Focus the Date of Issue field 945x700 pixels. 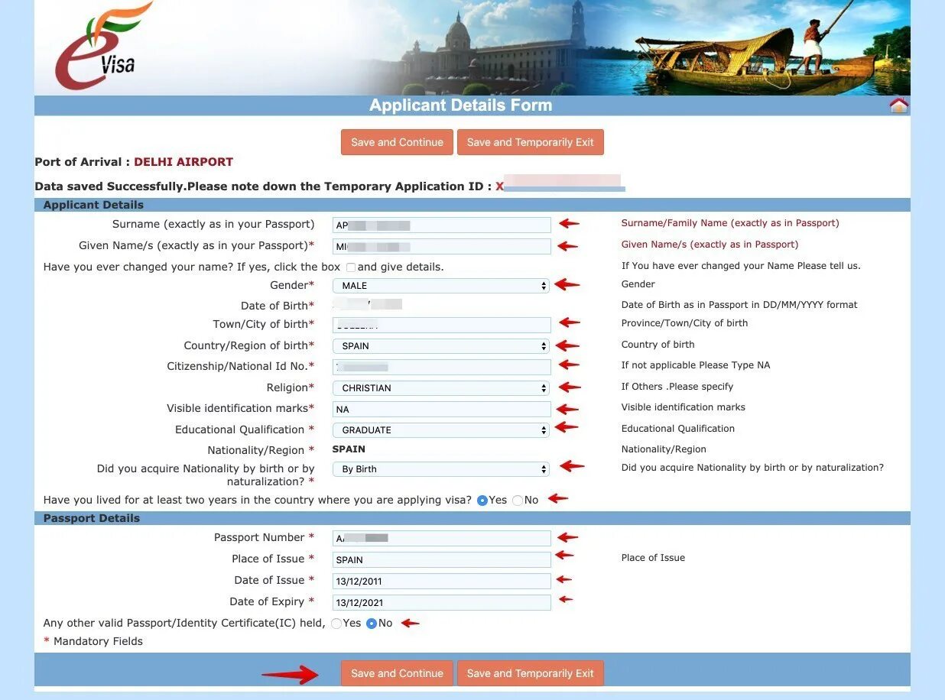pos(441,581)
